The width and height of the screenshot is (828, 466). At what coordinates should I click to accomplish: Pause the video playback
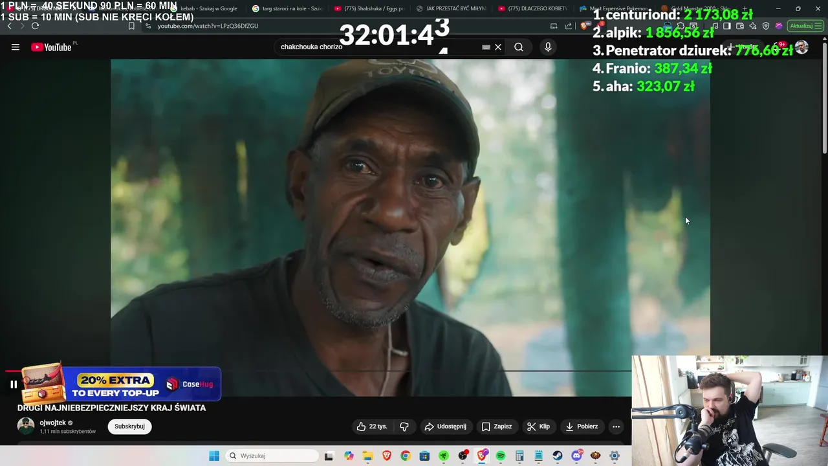pos(13,384)
